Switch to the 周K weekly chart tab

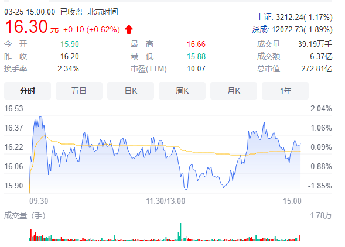[182, 91]
